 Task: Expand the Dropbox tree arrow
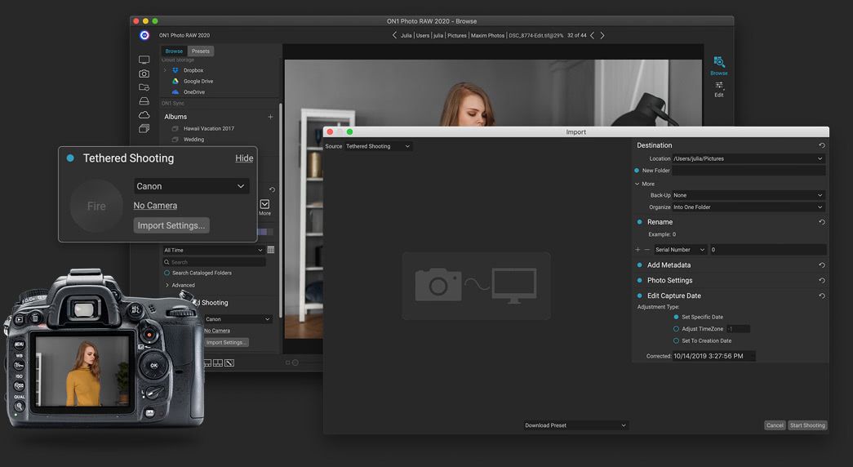click(165, 70)
